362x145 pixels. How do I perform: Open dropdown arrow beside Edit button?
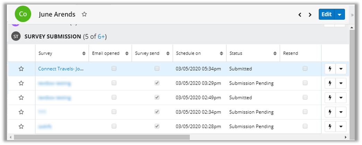point(340,15)
